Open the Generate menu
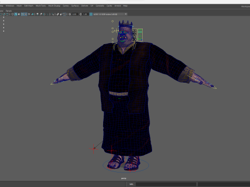 (100, 6)
